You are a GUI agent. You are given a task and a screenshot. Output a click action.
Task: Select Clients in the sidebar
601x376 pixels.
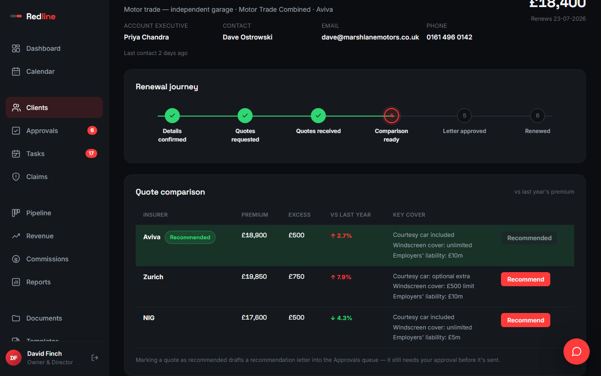tap(54, 108)
